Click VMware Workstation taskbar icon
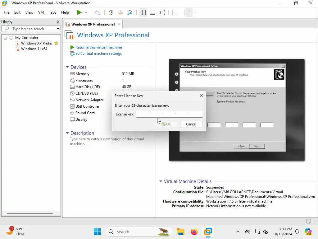 click(x=208, y=232)
